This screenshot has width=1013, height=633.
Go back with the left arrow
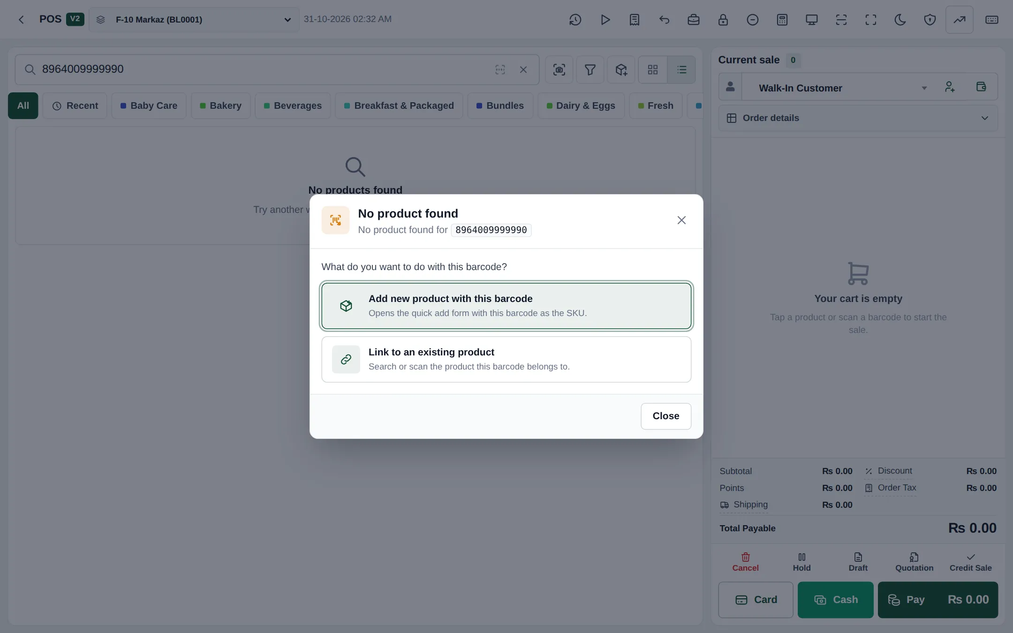click(21, 20)
